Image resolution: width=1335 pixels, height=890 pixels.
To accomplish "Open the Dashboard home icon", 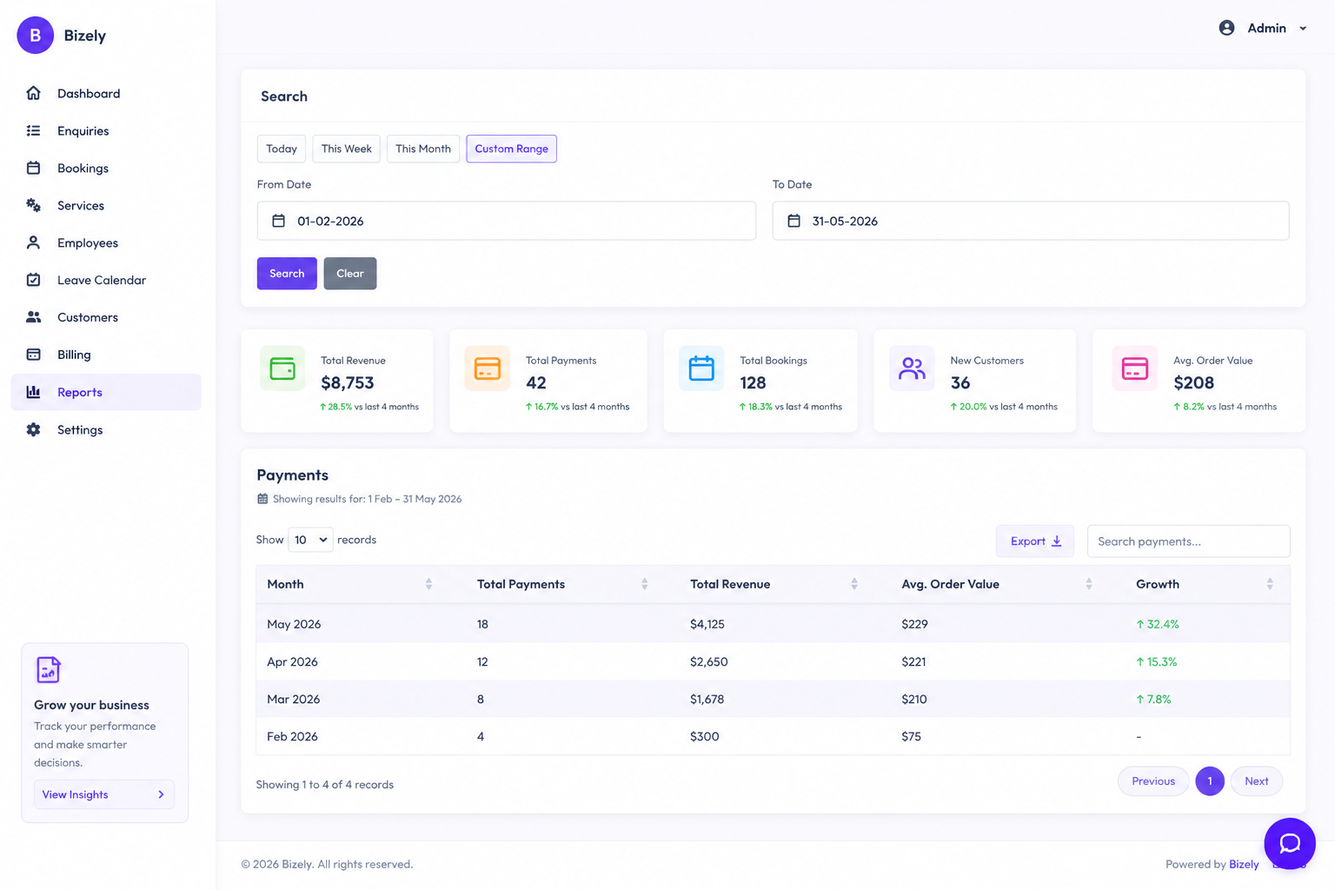I will (33, 93).
